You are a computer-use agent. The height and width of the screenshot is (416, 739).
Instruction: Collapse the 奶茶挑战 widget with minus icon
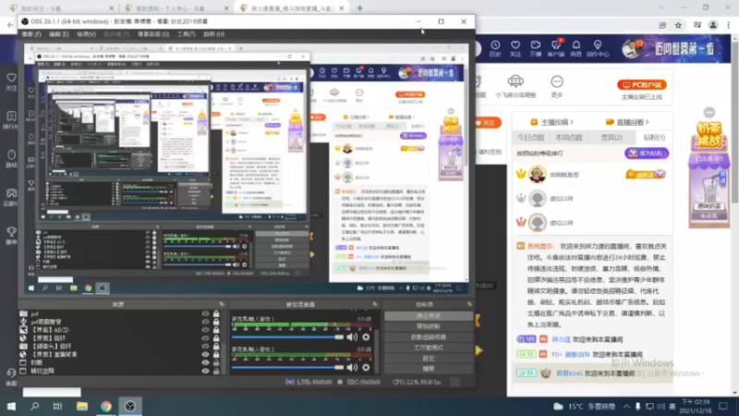tap(709, 112)
